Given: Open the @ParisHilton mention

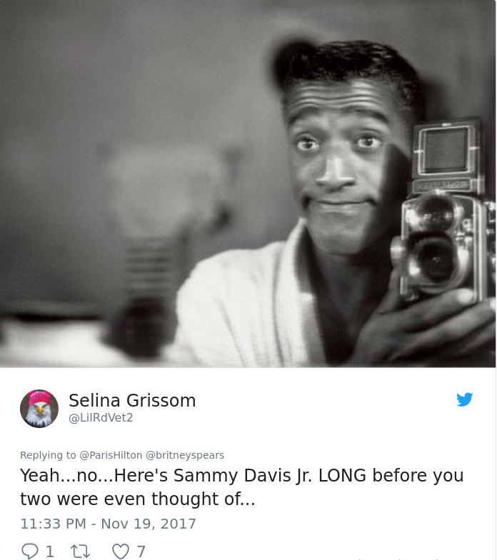Looking at the screenshot, I should tap(111, 455).
